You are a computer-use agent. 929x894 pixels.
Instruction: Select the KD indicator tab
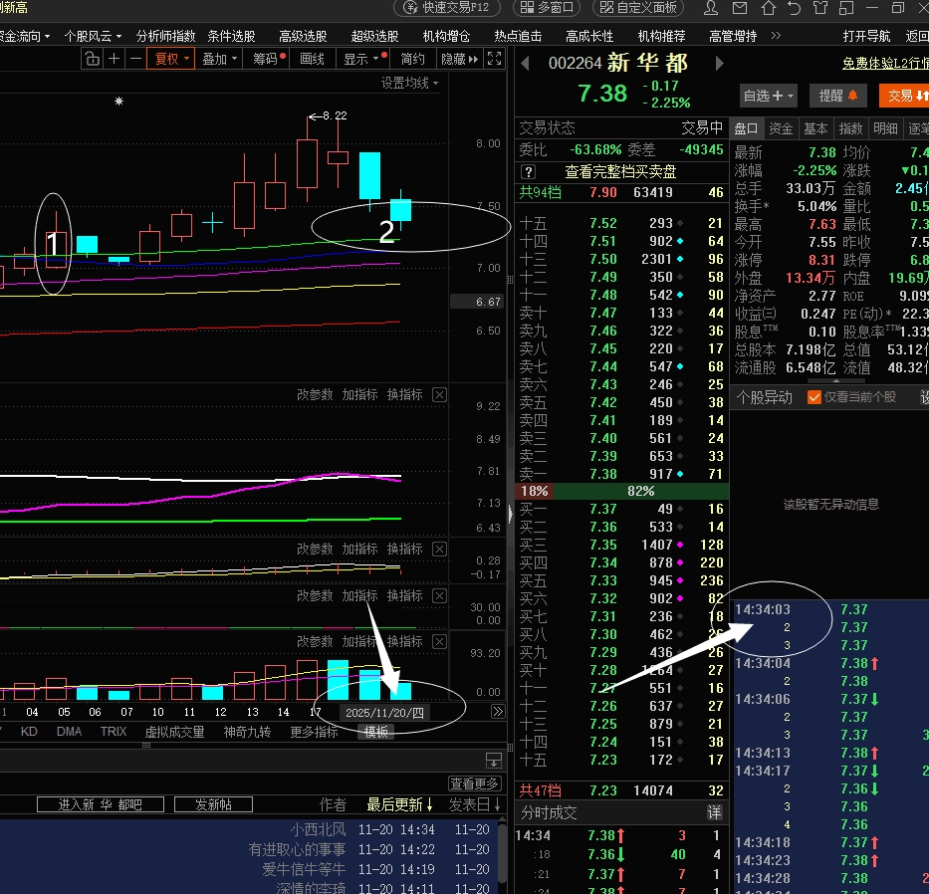point(29,732)
